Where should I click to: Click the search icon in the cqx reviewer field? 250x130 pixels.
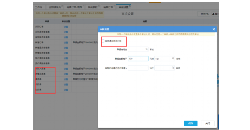click(x=173, y=59)
